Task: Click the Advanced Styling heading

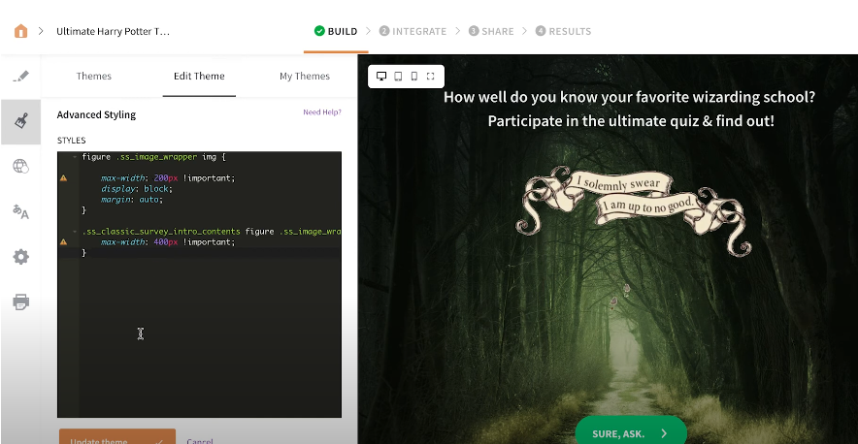Action: tap(96, 114)
